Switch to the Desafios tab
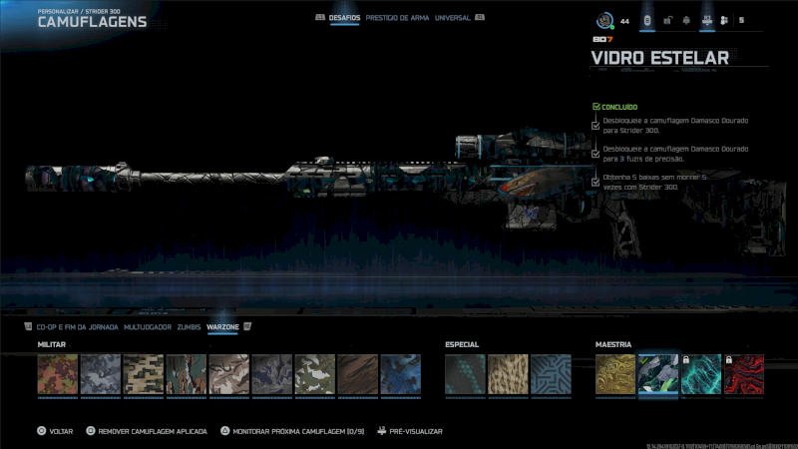 344,18
